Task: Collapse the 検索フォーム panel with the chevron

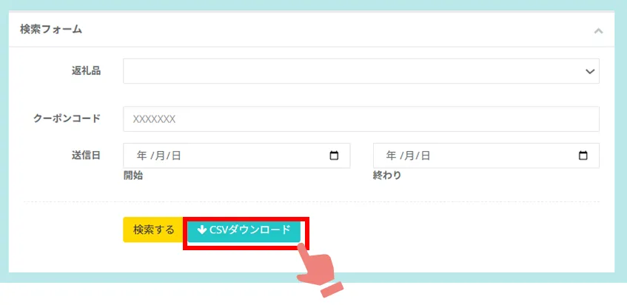Action: 598,31
